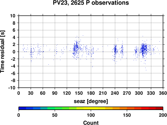Select the dark red colorbar end segment
This screenshot has height=125, width=167.
159,108
